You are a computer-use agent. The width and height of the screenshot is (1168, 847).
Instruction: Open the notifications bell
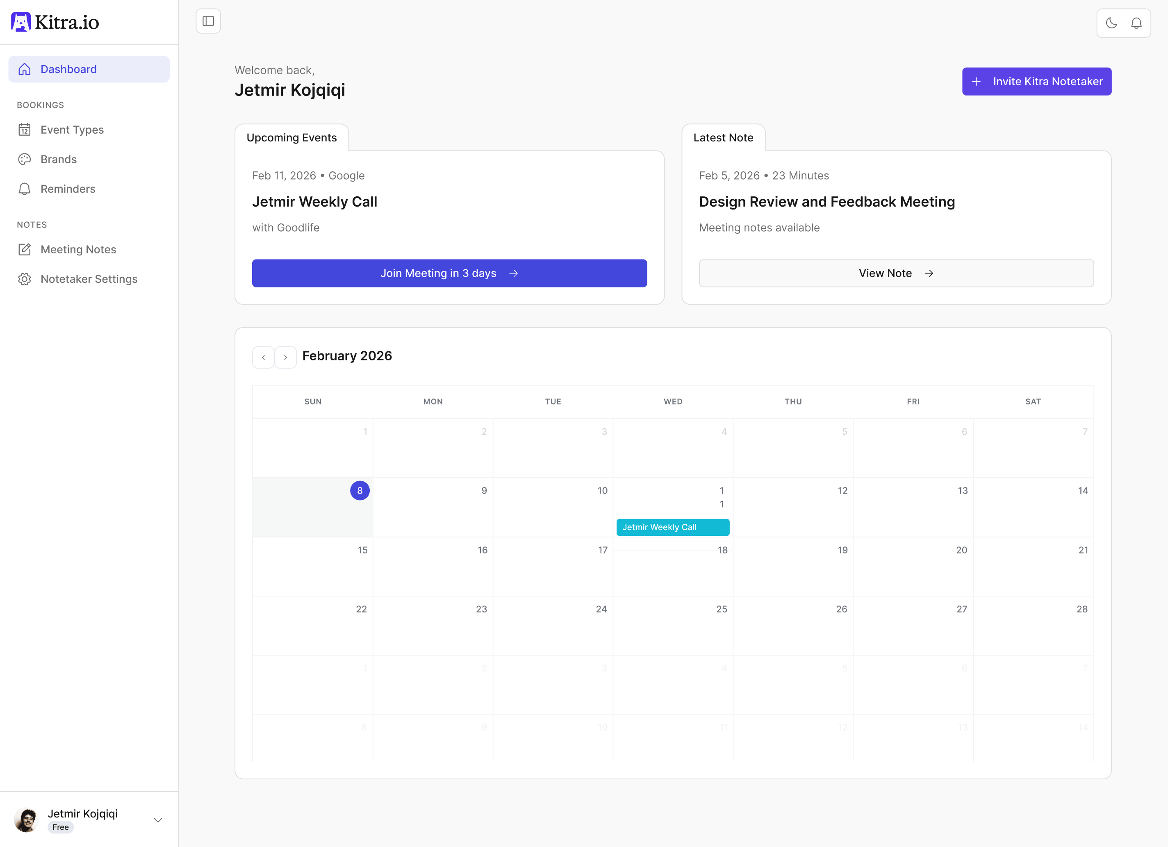pyautogui.click(x=1136, y=23)
